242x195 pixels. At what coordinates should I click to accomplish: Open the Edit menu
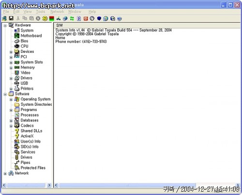point(16,12)
